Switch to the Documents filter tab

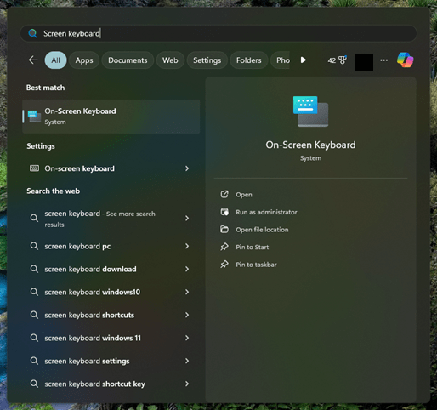(128, 60)
